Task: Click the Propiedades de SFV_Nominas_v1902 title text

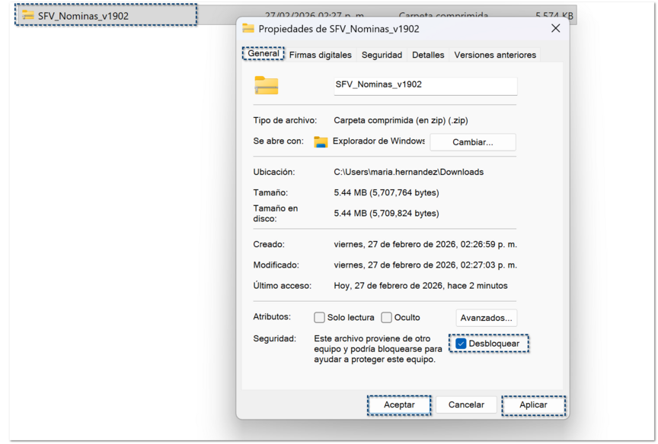Action: coord(339,29)
